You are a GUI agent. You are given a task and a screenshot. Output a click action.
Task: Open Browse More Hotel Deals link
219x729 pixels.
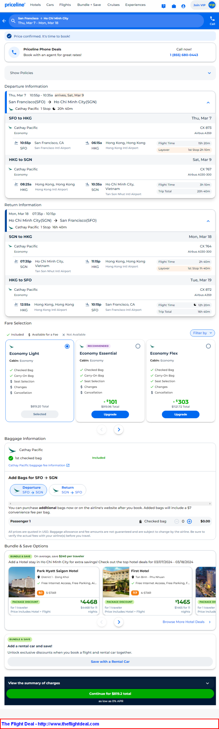coord(187,622)
